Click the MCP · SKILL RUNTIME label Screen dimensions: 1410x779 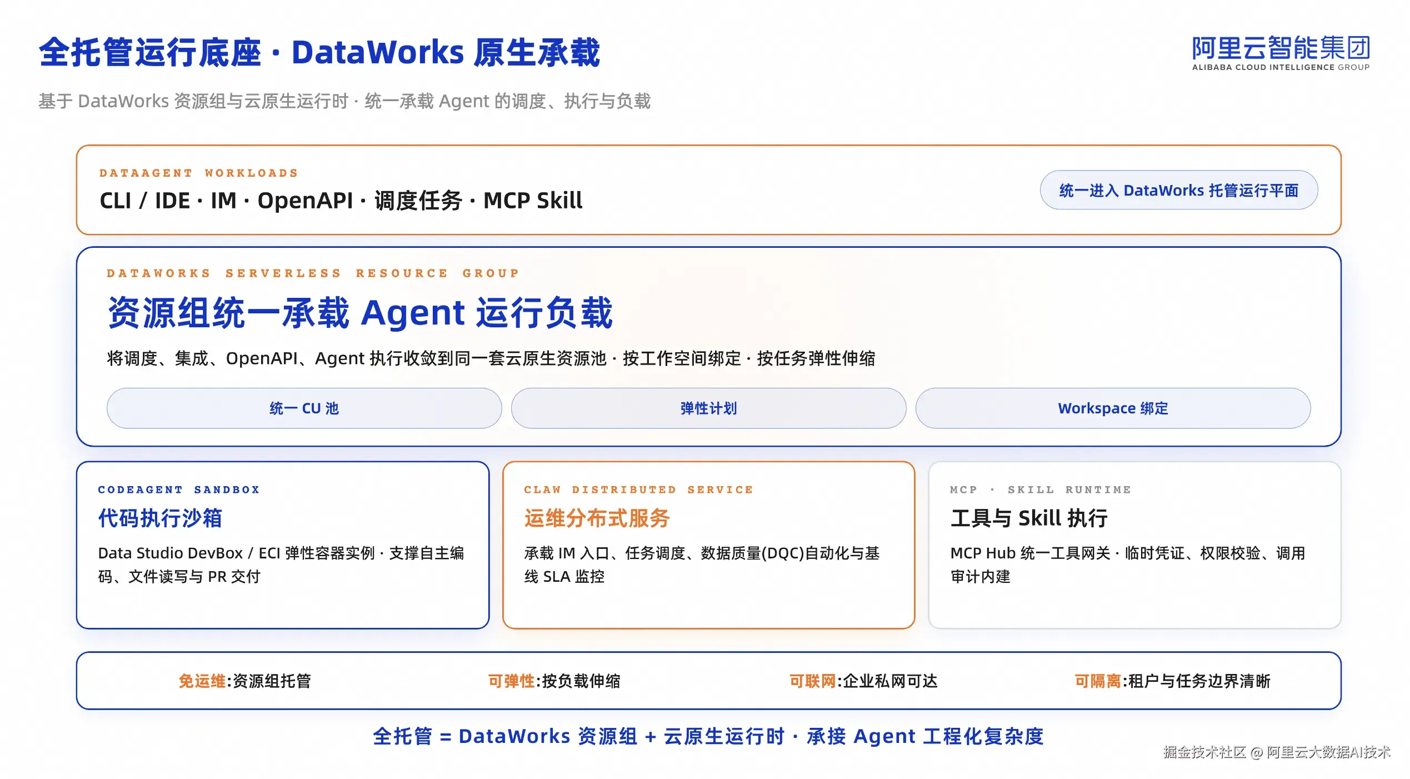[1041, 490]
